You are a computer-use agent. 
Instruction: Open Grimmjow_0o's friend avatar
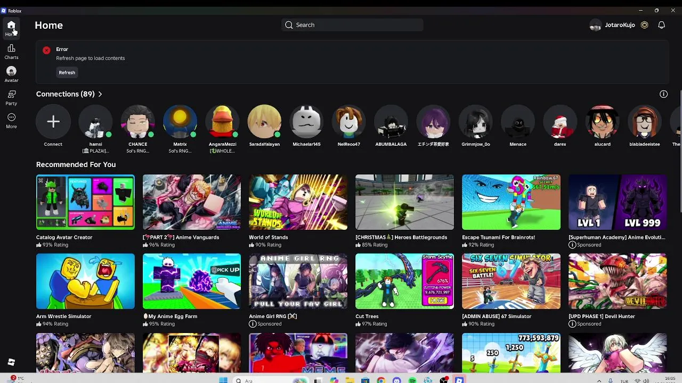(475, 122)
